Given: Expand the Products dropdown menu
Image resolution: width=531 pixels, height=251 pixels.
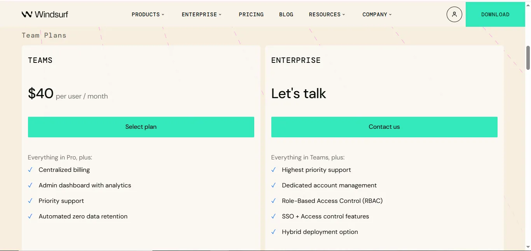Looking at the screenshot, I should coord(148,14).
